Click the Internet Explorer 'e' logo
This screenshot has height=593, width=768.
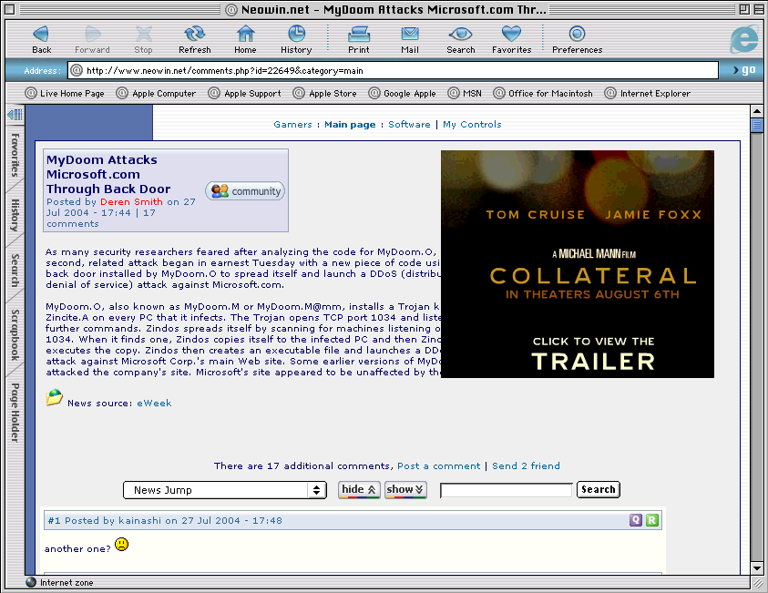point(743,39)
